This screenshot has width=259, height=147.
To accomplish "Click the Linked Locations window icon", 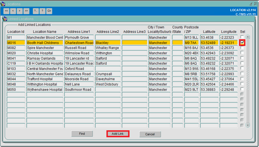I will tap(5, 19).
